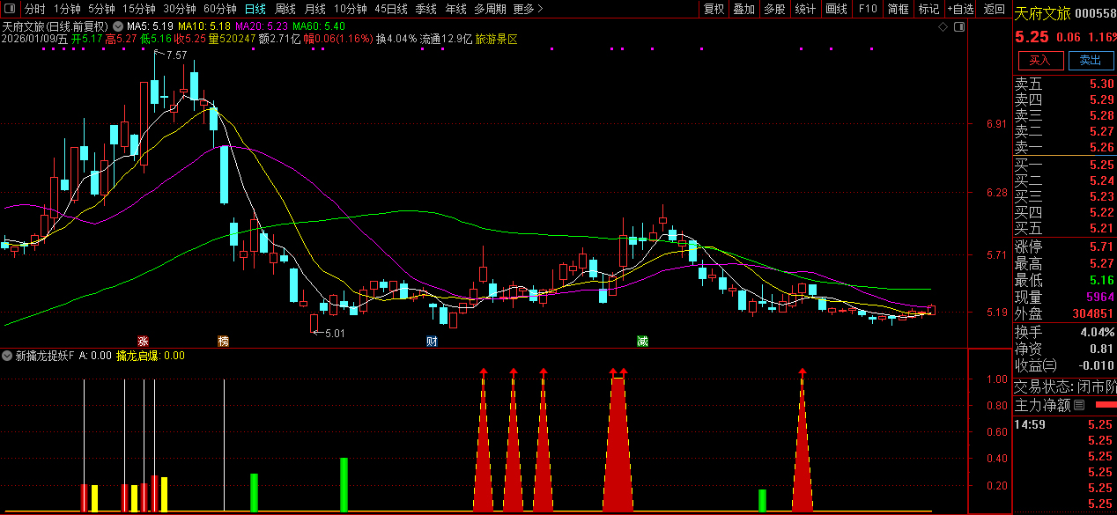Expand the 新擒龙捉妖F indicator dropdown
This screenshot has width=1117, height=515.
pos(8,356)
